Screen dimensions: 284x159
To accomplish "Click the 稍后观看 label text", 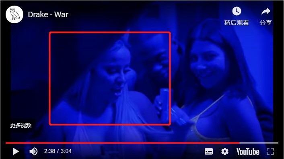I will [x=237, y=23].
